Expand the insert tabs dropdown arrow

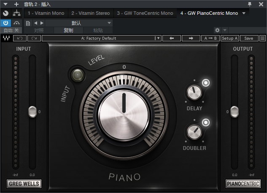coord(244,13)
